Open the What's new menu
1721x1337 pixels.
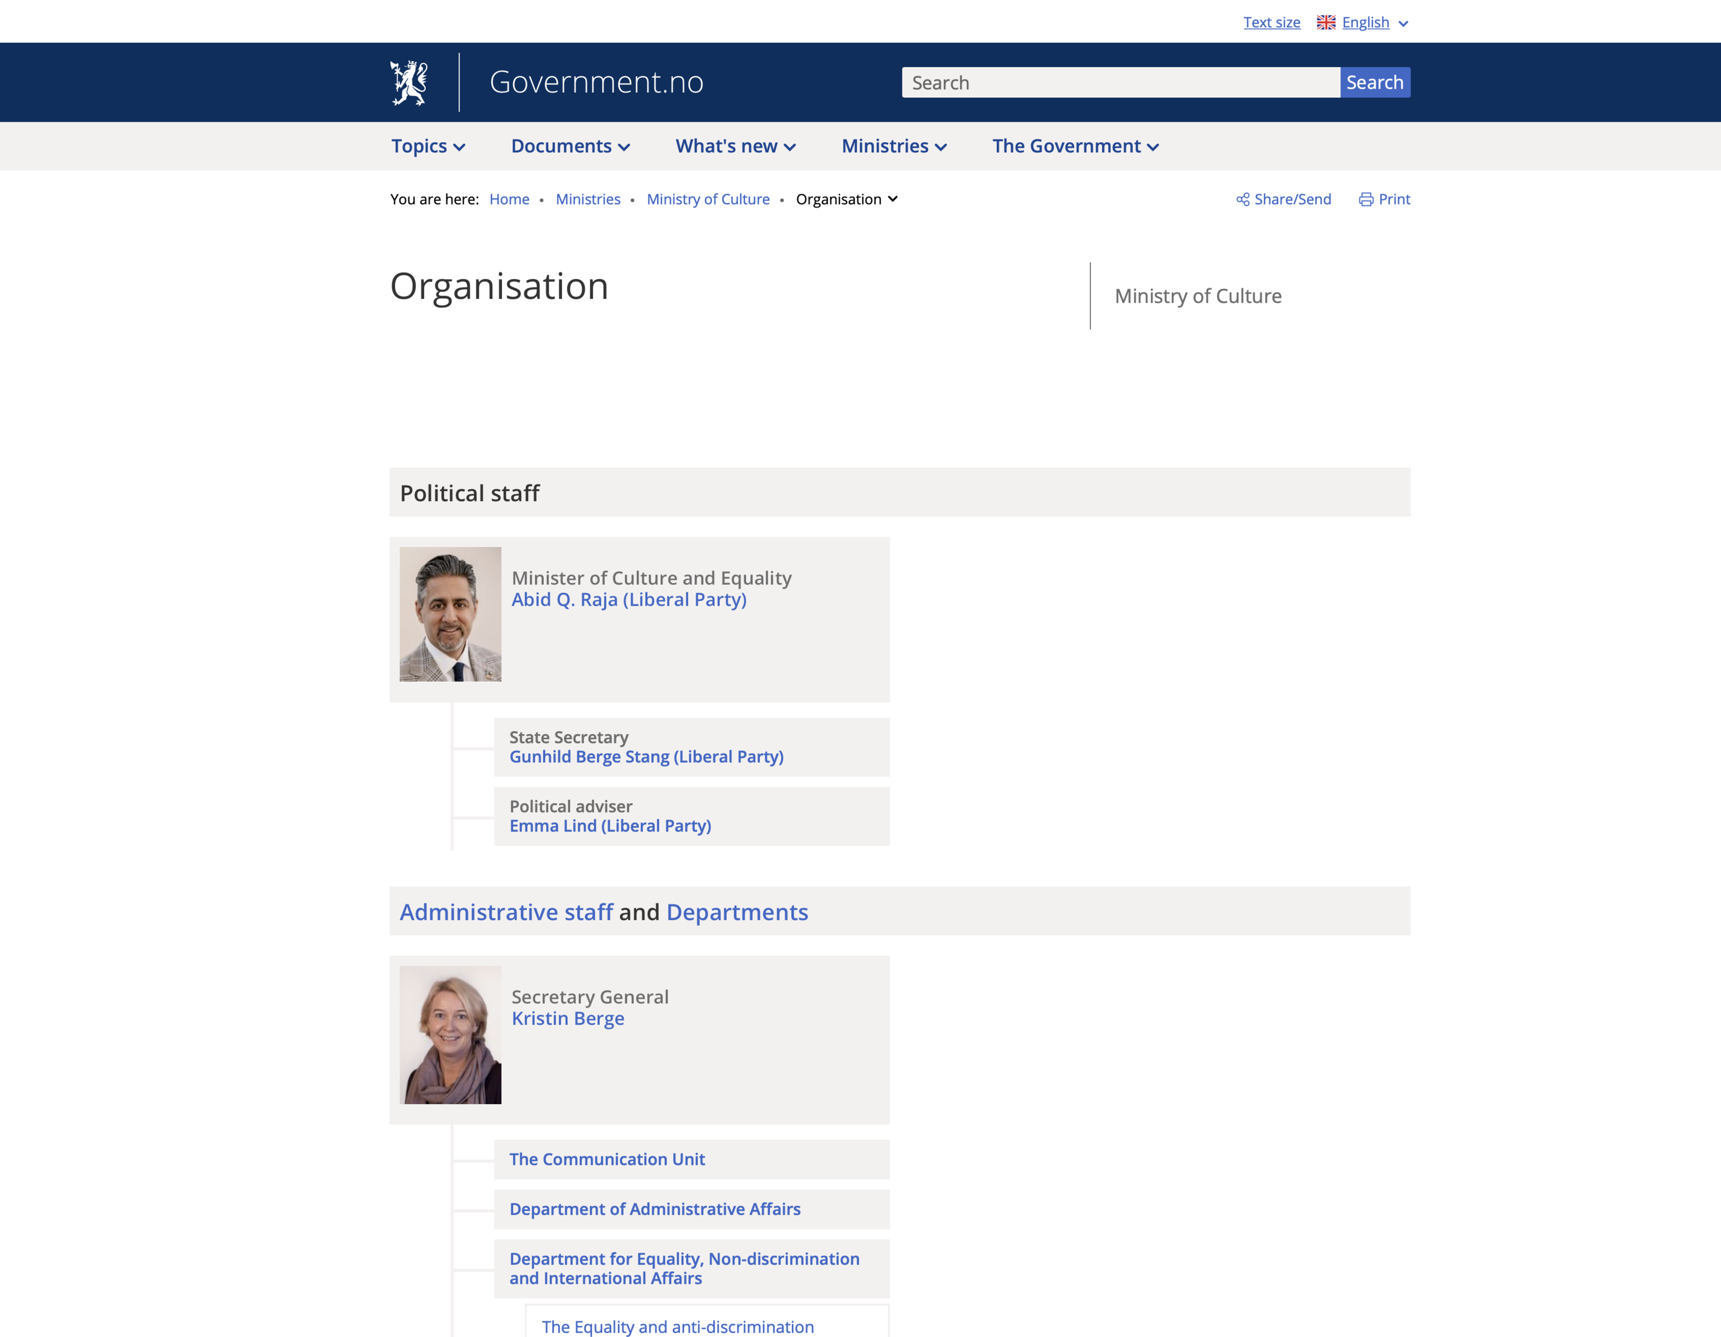[735, 146]
